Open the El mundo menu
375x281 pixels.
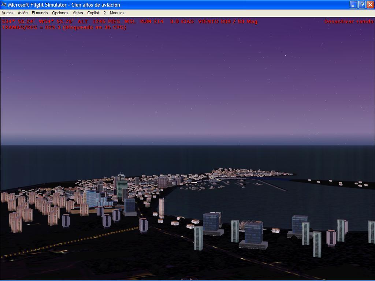[x=40, y=13]
